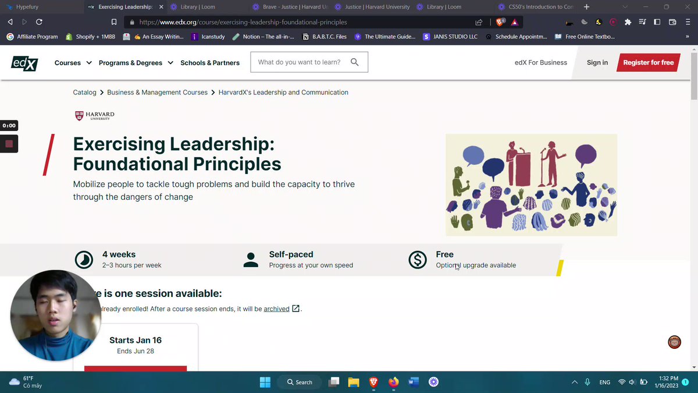Screen dimensions: 698x393
Task: Open the browser hamburger menu
Action: point(688,22)
